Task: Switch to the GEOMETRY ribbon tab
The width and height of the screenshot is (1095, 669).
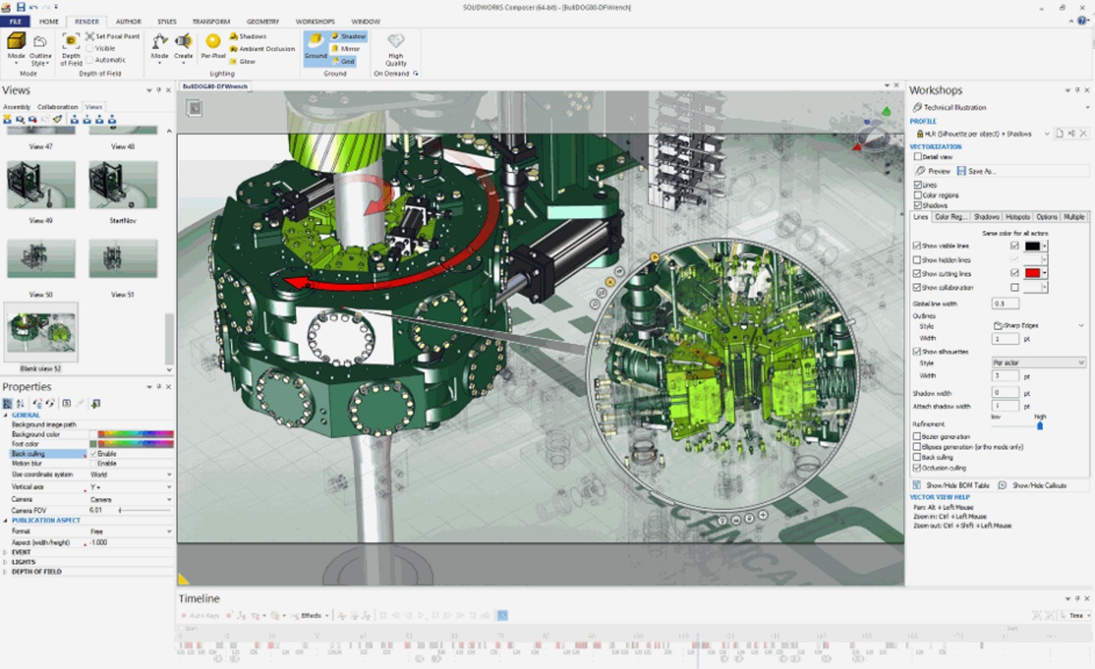Action: (263, 21)
